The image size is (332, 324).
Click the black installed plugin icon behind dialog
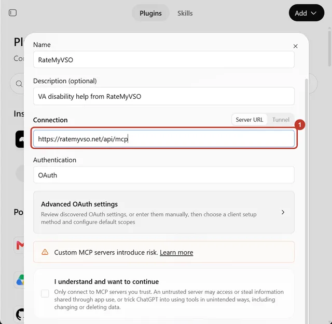pyautogui.click(x=20, y=139)
